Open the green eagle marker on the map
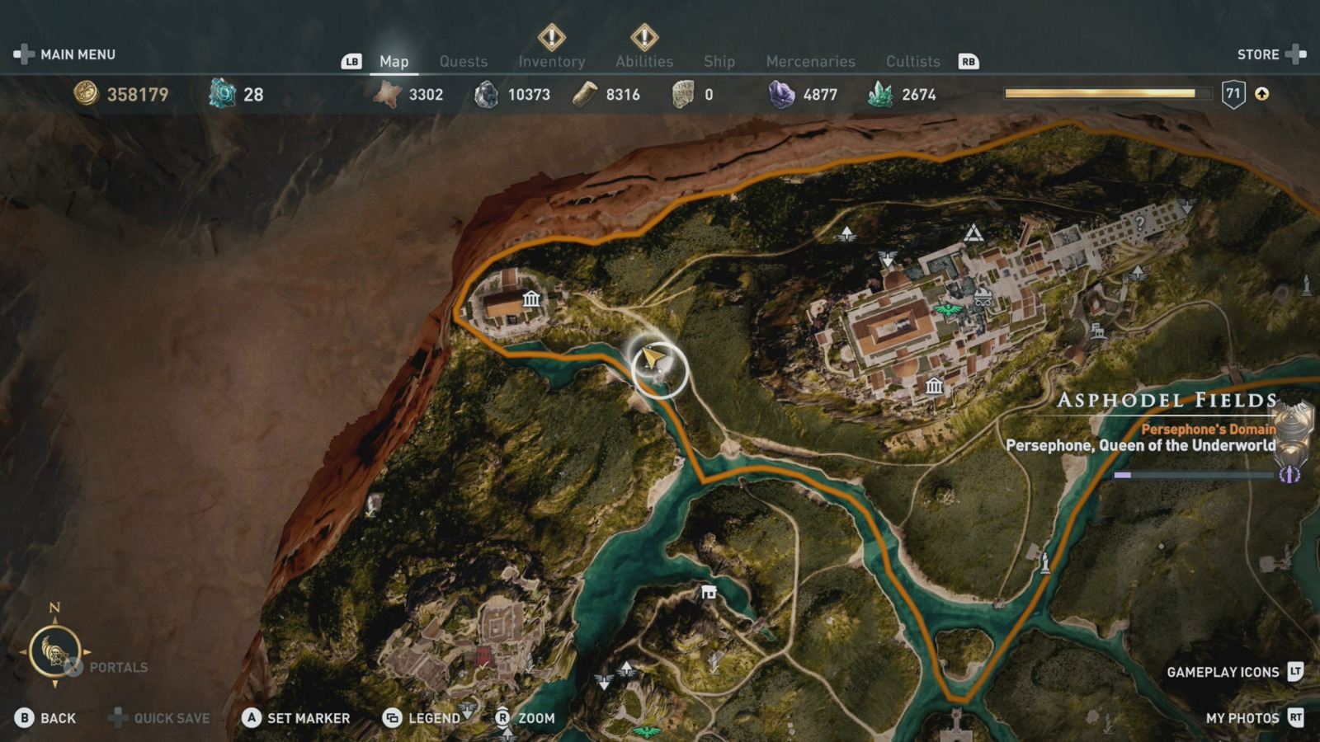This screenshot has height=742, width=1320. tap(948, 310)
